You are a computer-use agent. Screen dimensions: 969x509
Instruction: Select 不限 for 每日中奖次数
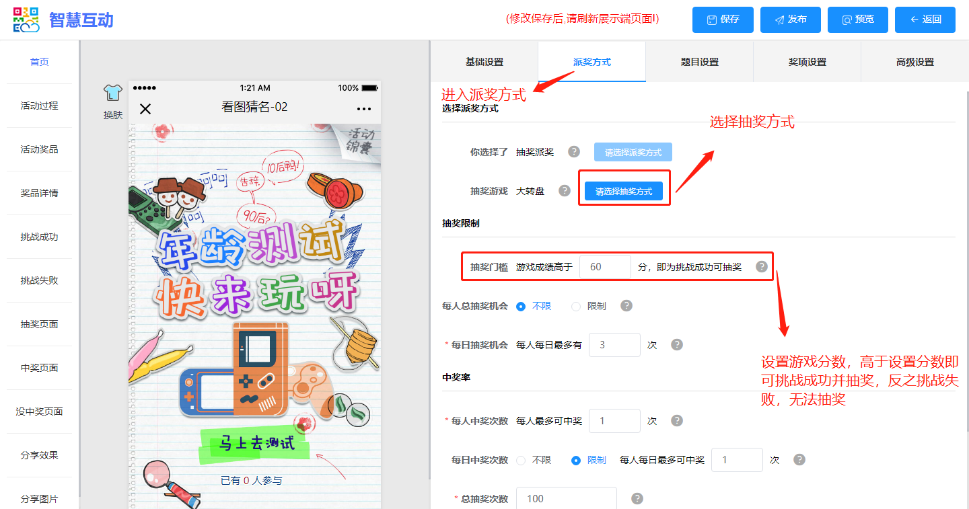[521, 461]
